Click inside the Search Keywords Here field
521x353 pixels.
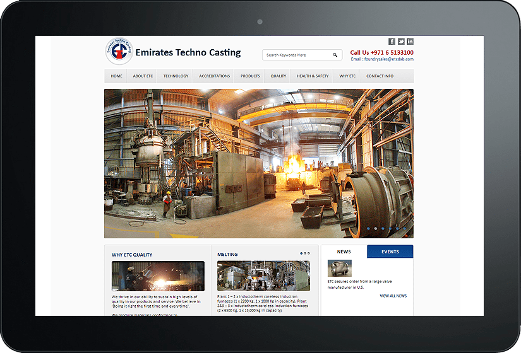click(x=296, y=55)
